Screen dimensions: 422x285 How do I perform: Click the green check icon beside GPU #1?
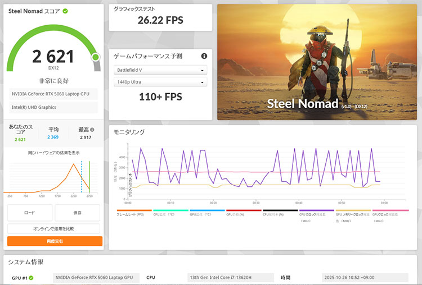coord(31,278)
